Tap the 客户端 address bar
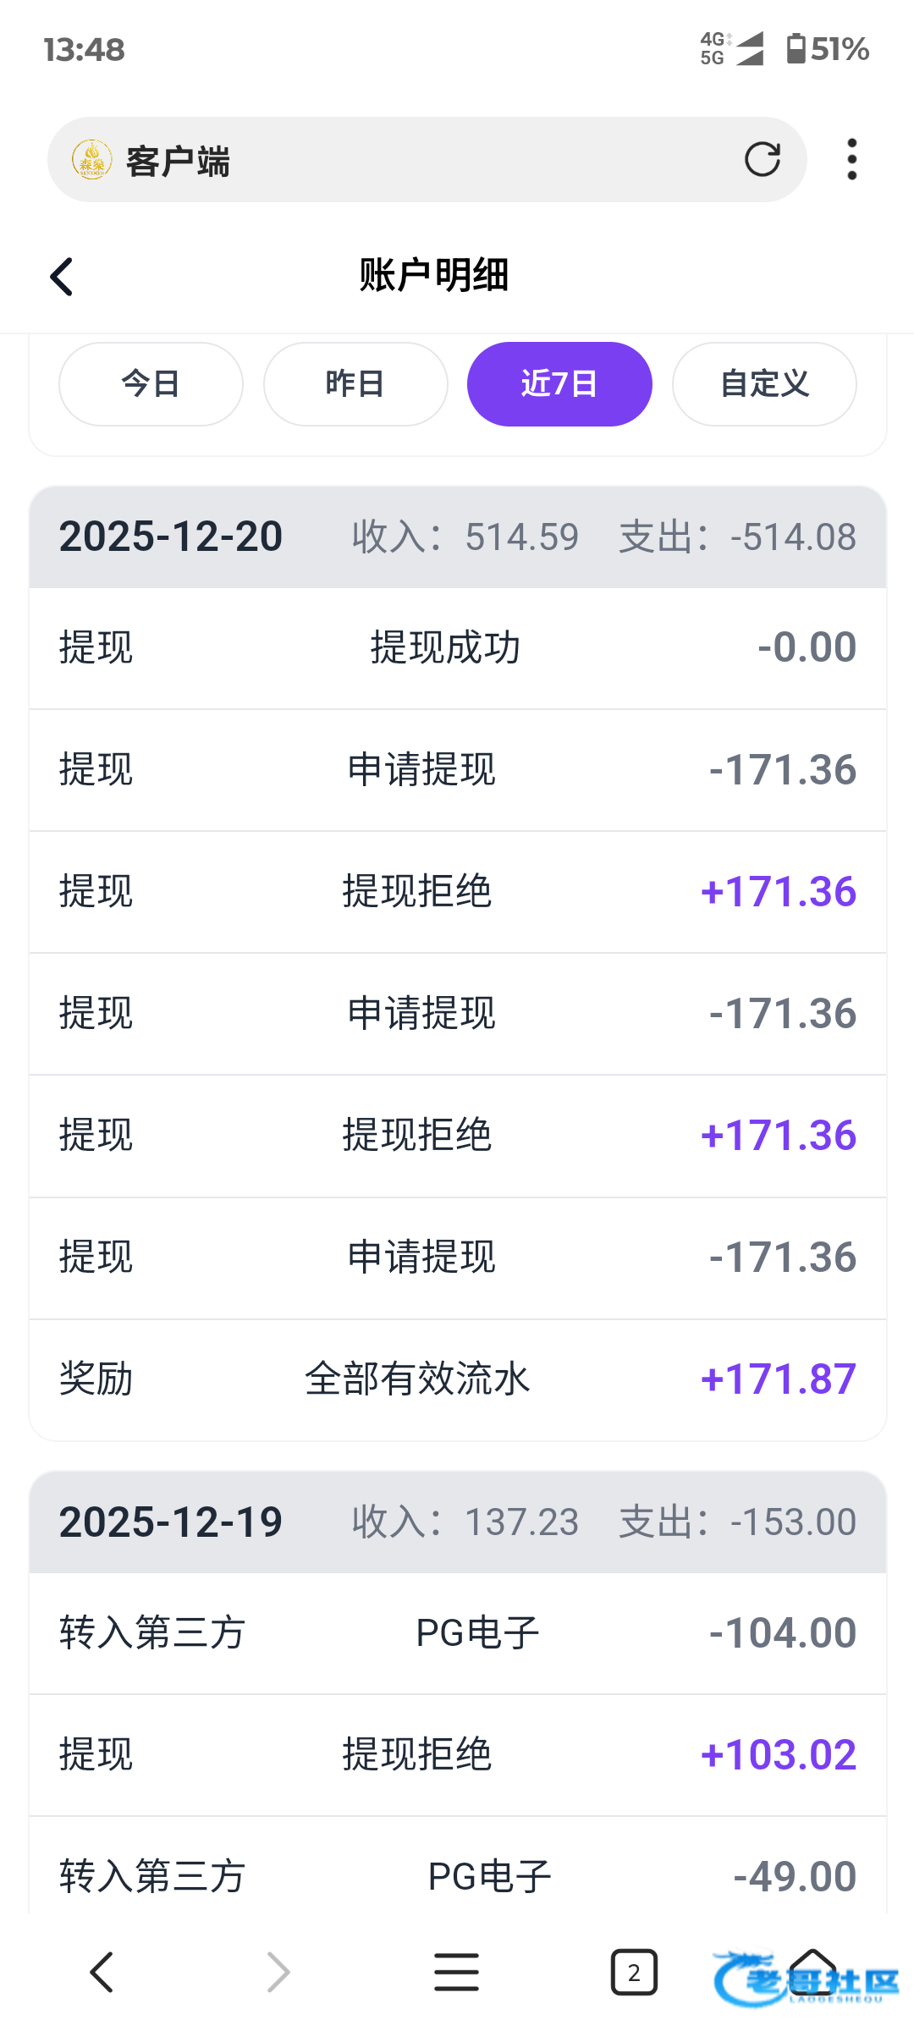Image resolution: width=914 pixels, height=2031 pixels. coord(423,159)
